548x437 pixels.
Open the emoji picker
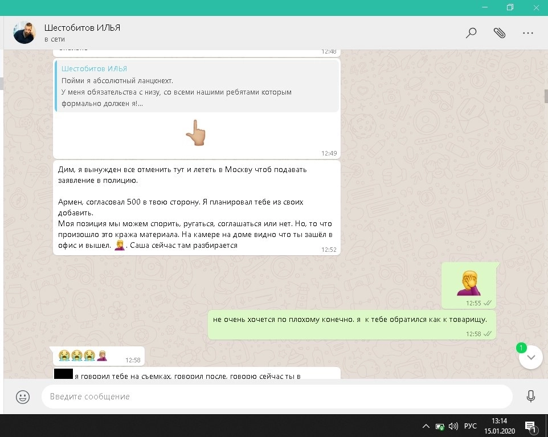click(23, 397)
